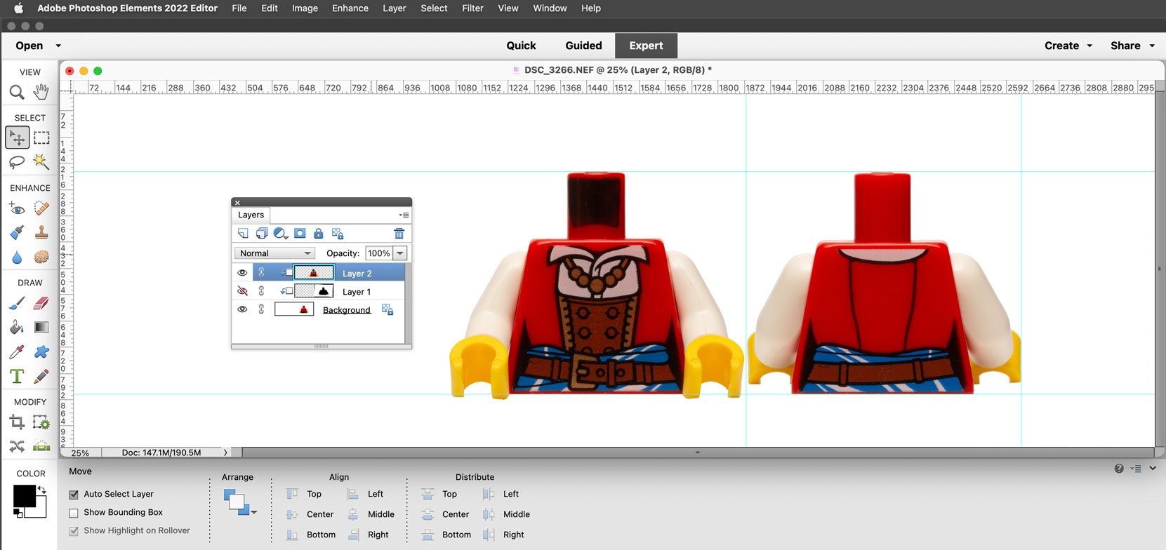Expand the Share dropdown
1166x550 pixels.
[x=1152, y=46]
